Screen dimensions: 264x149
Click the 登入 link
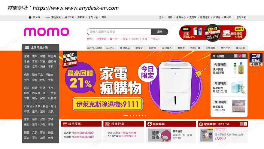(162, 17)
